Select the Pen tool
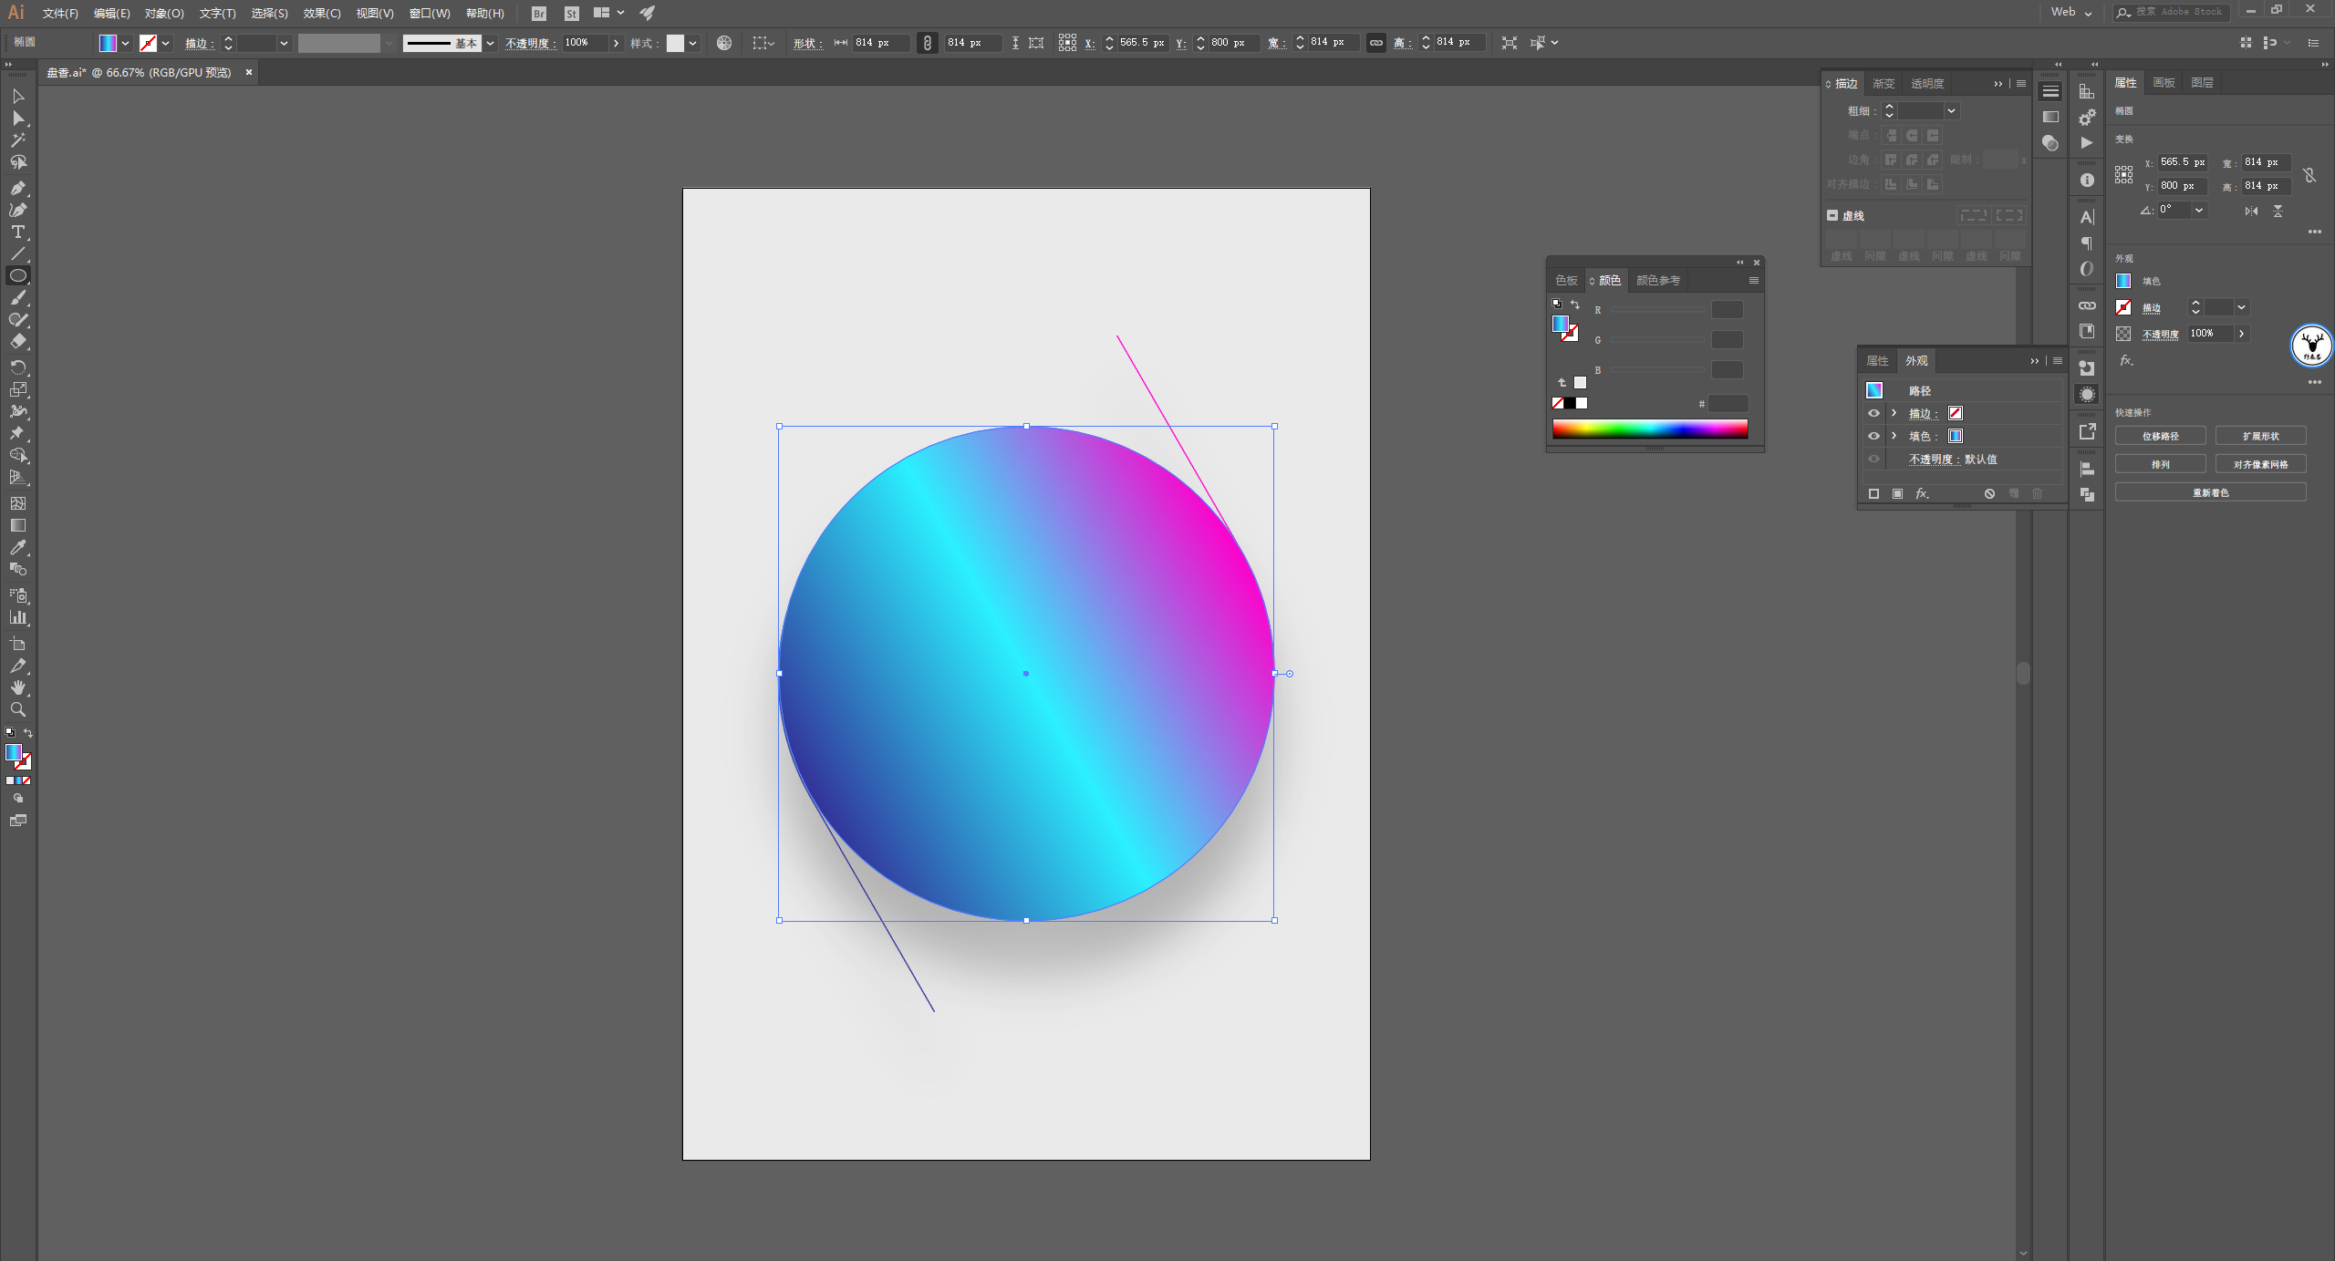 17,188
